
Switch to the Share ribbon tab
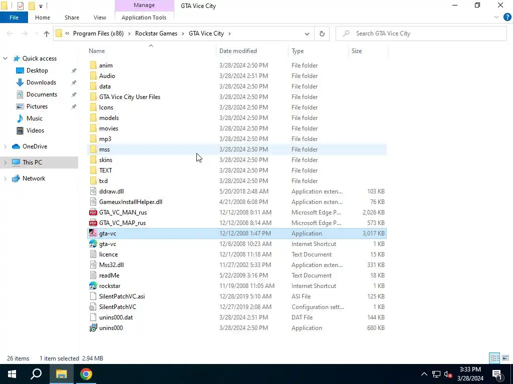point(72,17)
